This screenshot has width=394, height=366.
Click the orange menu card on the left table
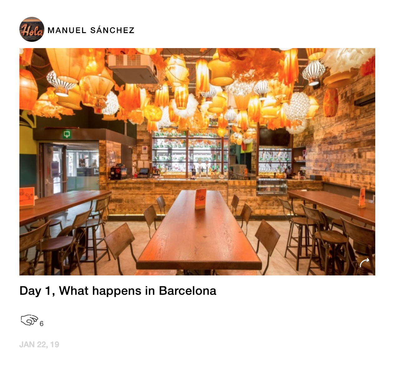coord(27,197)
